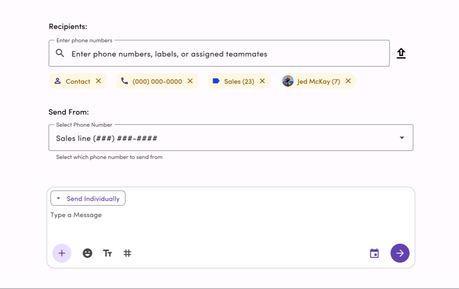Insert a hashtag merge field

point(128,253)
